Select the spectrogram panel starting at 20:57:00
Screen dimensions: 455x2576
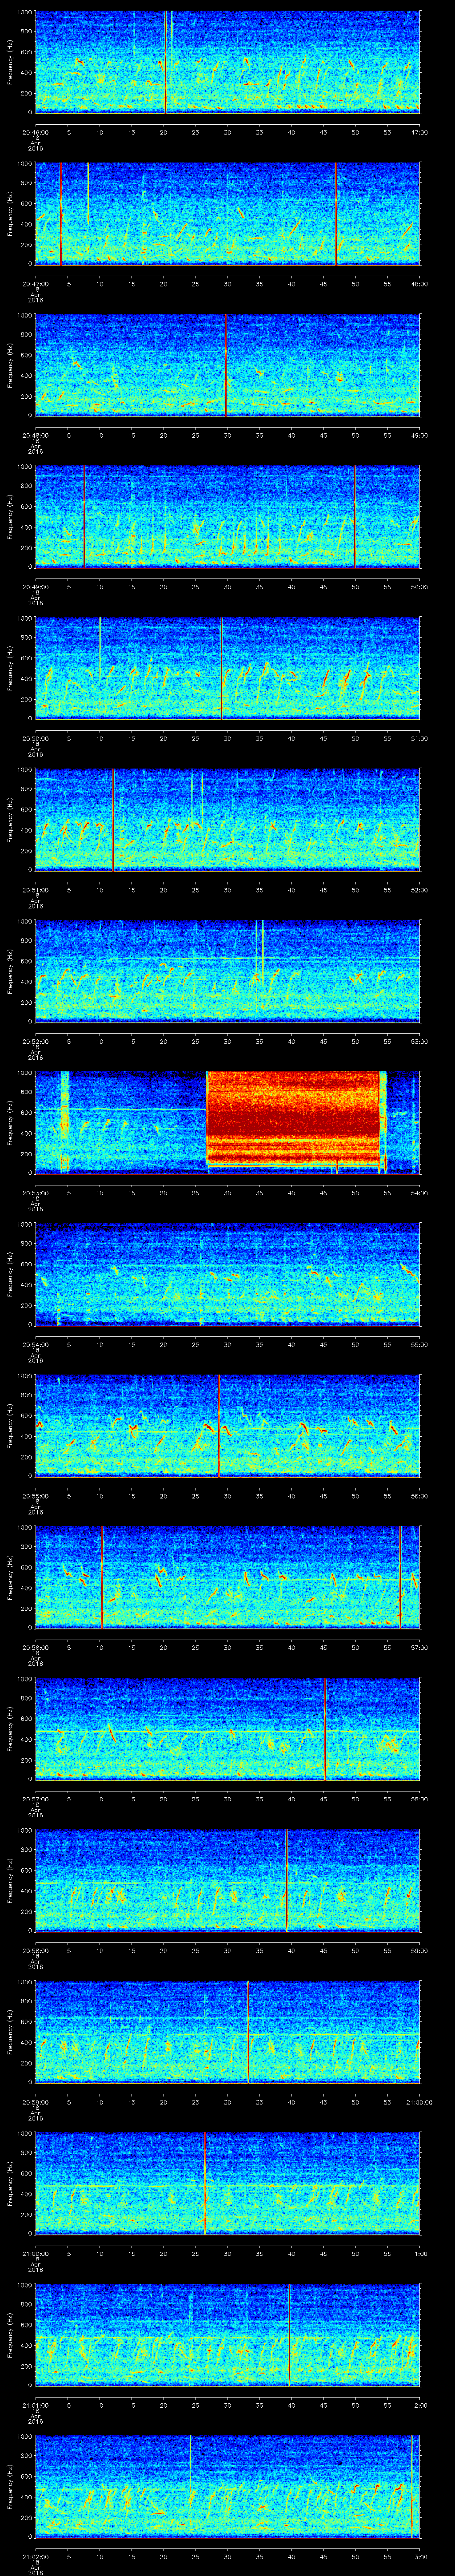227,1729
